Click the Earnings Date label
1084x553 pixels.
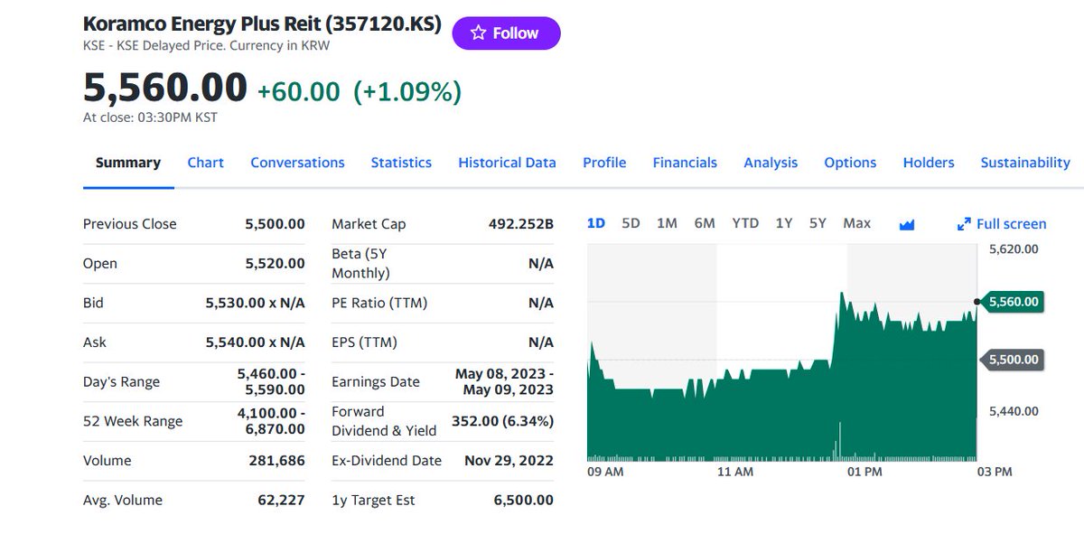[x=376, y=382]
